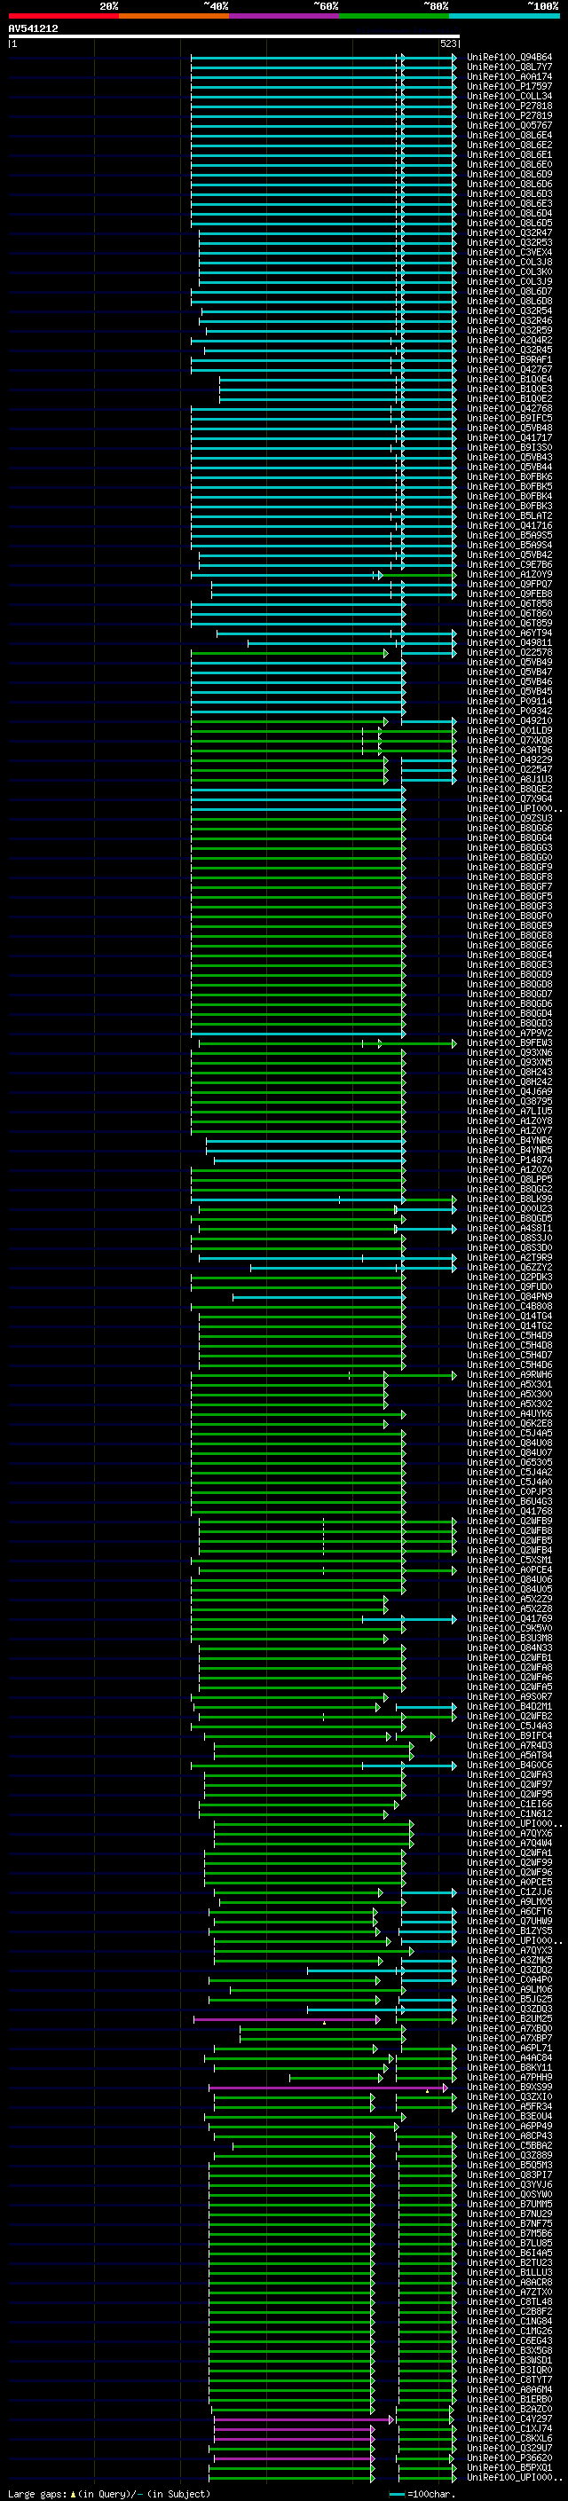Select the UniRef100_Q9FPQ7 label

[509, 585]
